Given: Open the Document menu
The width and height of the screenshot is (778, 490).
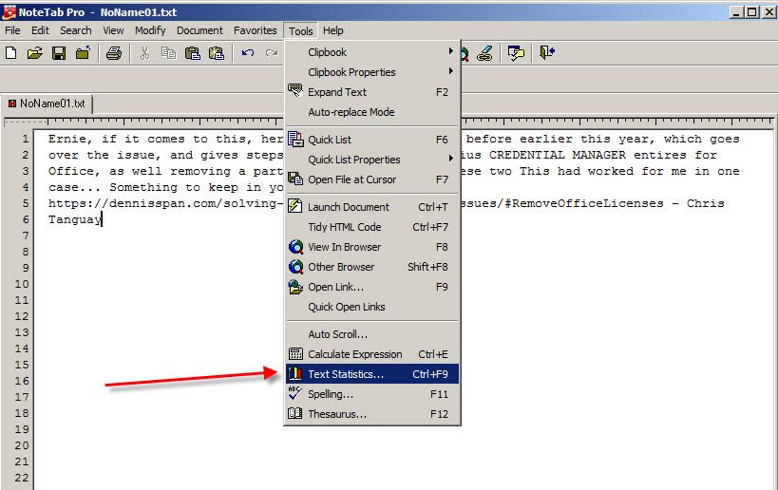Looking at the screenshot, I should [199, 30].
